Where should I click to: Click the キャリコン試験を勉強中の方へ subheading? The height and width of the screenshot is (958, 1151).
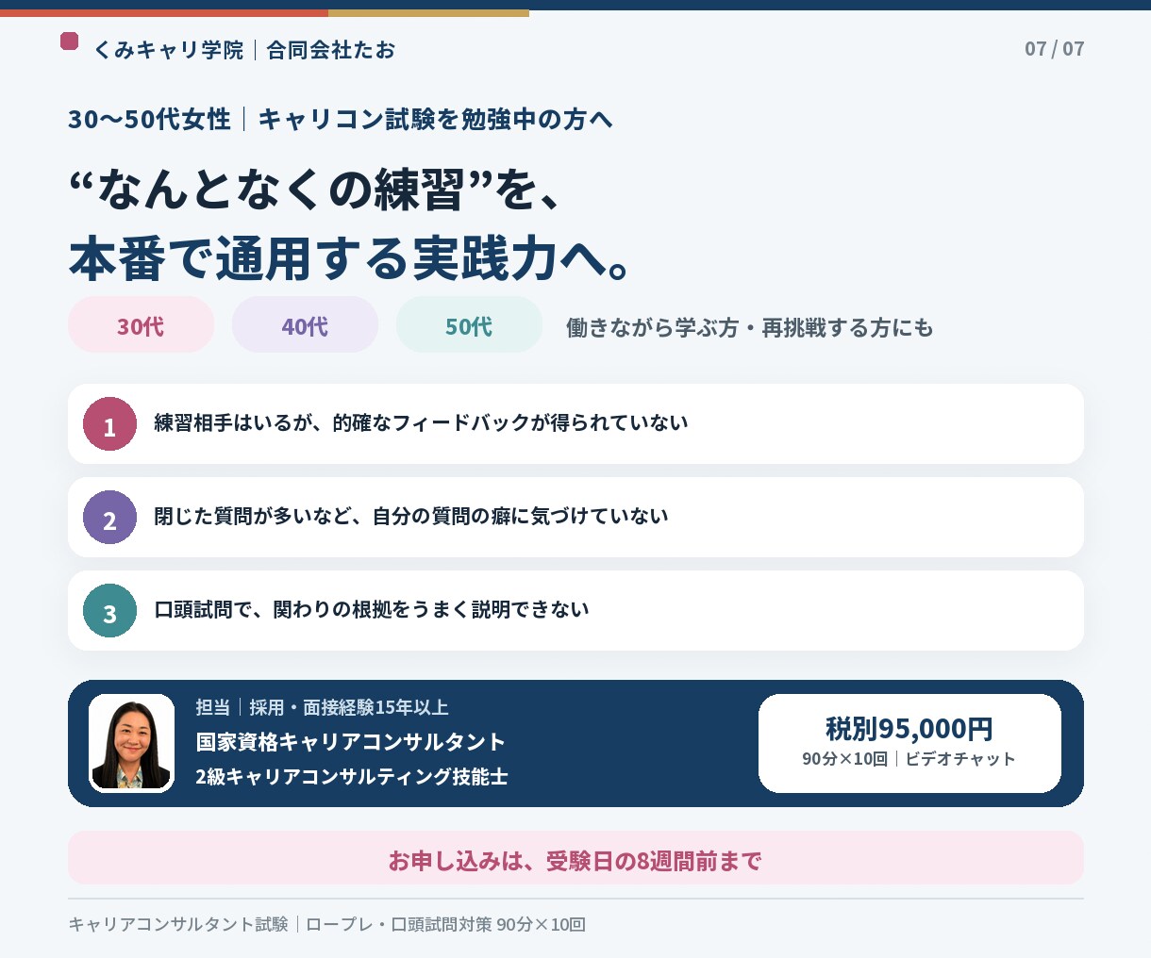click(435, 119)
